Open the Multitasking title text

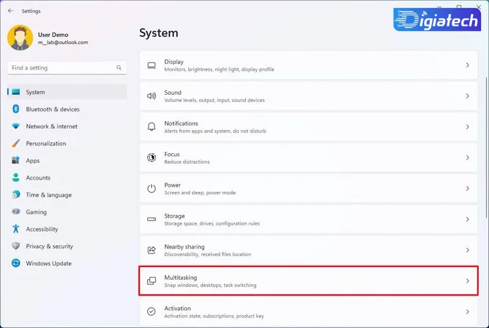tap(180, 277)
